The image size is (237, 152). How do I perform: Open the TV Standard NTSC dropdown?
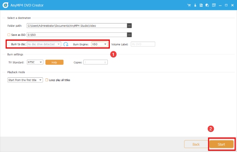(35, 62)
